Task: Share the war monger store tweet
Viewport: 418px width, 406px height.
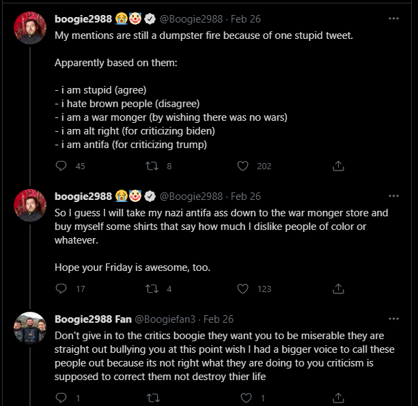Action: (x=338, y=289)
